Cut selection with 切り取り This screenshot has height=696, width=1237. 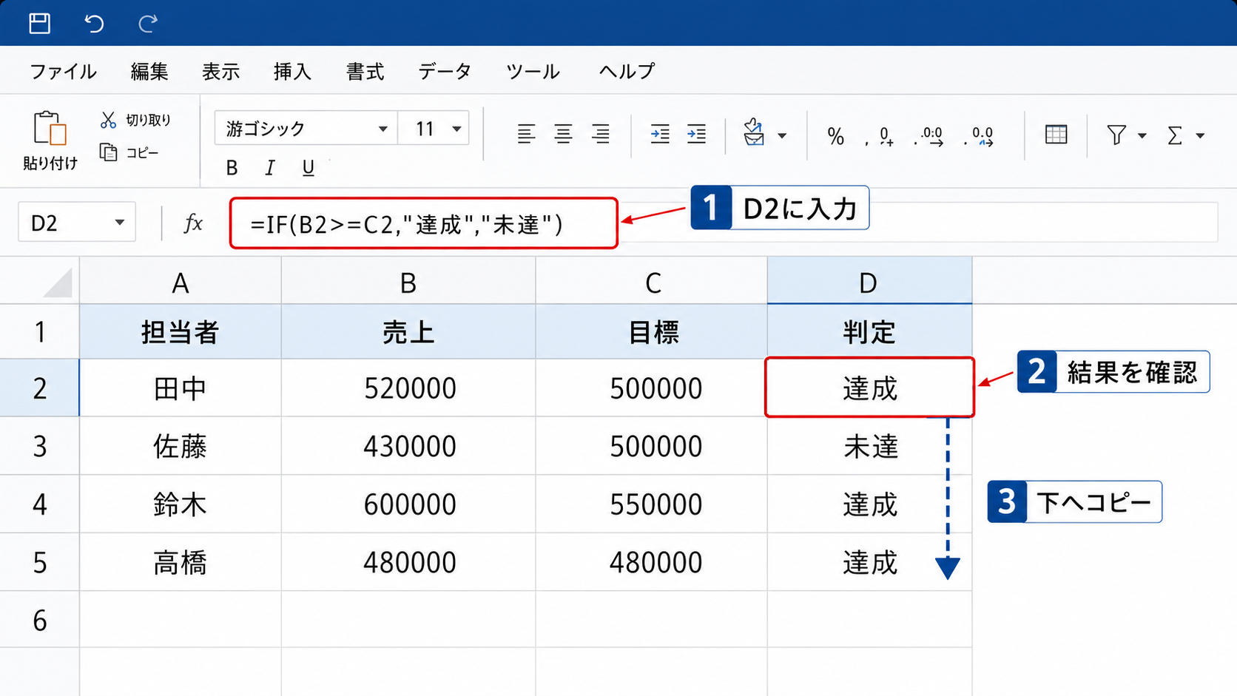(135, 120)
